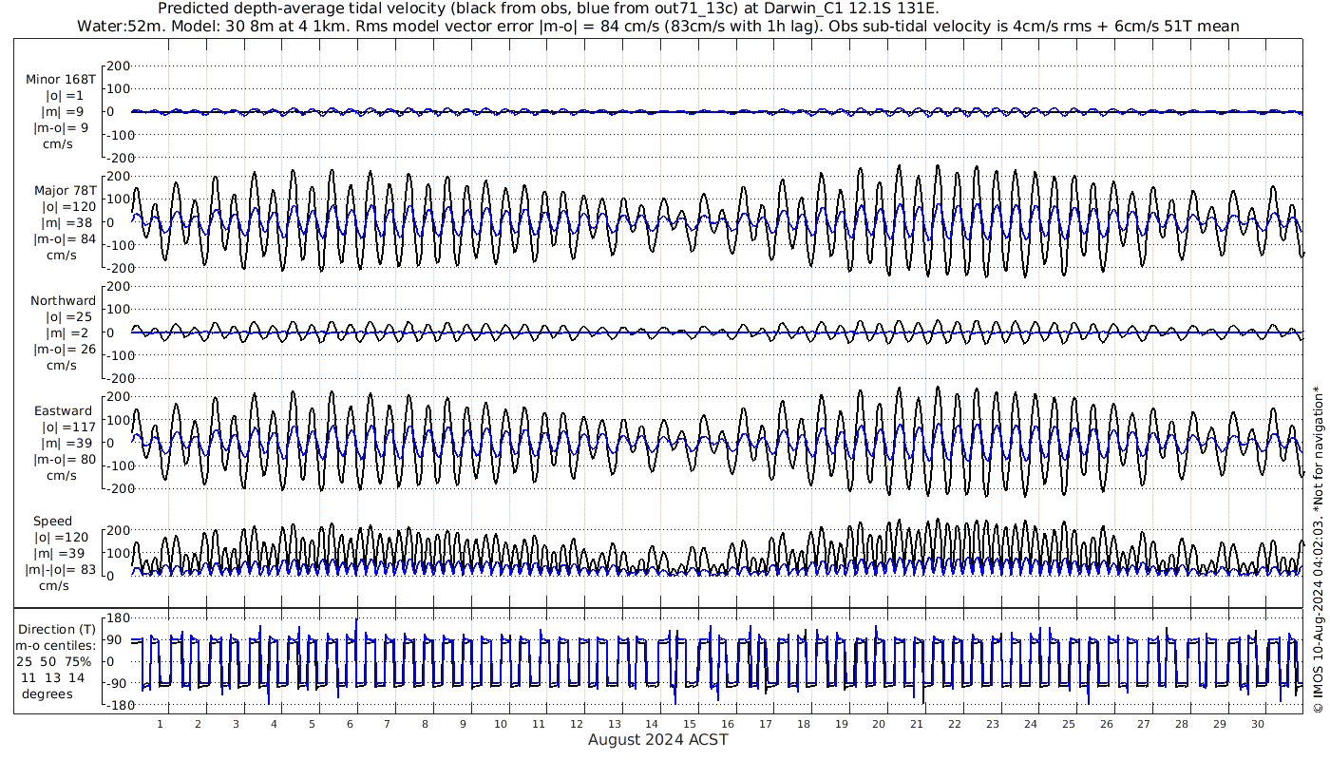Click the 'Minor 168T' panel label
The image size is (1330, 760).
tap(60, 80)
